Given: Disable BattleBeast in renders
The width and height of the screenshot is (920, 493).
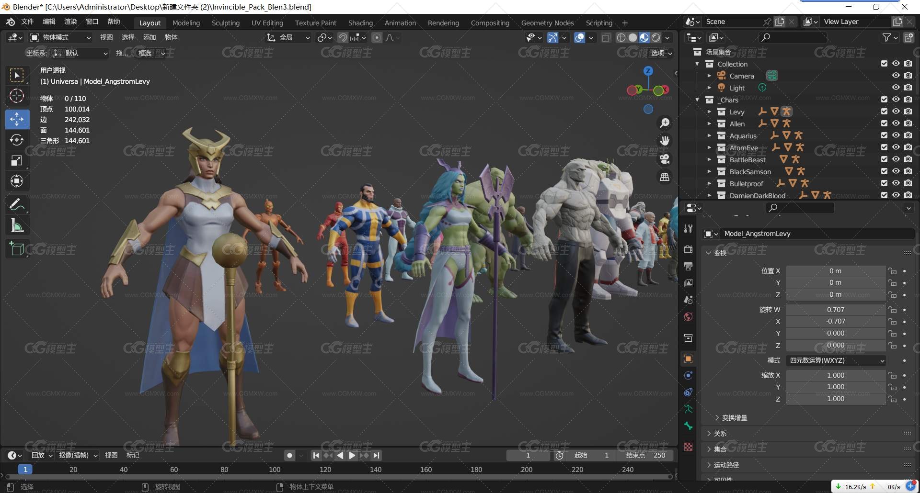Looking at the screenshot, I should (x=908, y=159).
